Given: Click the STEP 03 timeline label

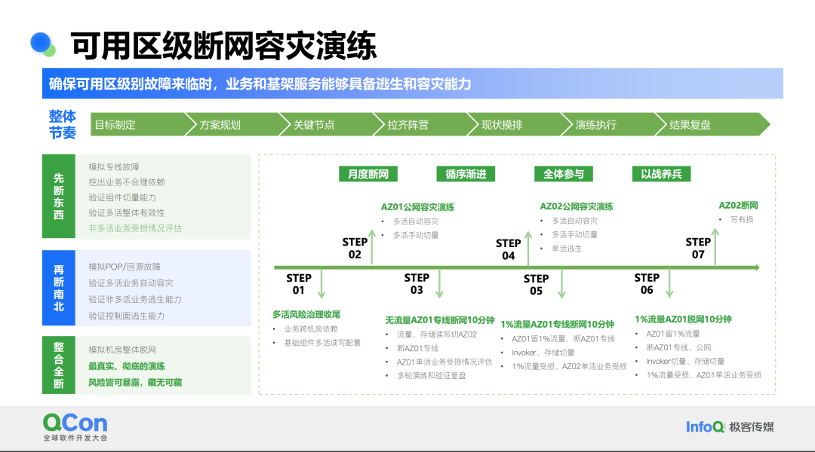Looking at the screenshot, I should click(x=417, y=284).
